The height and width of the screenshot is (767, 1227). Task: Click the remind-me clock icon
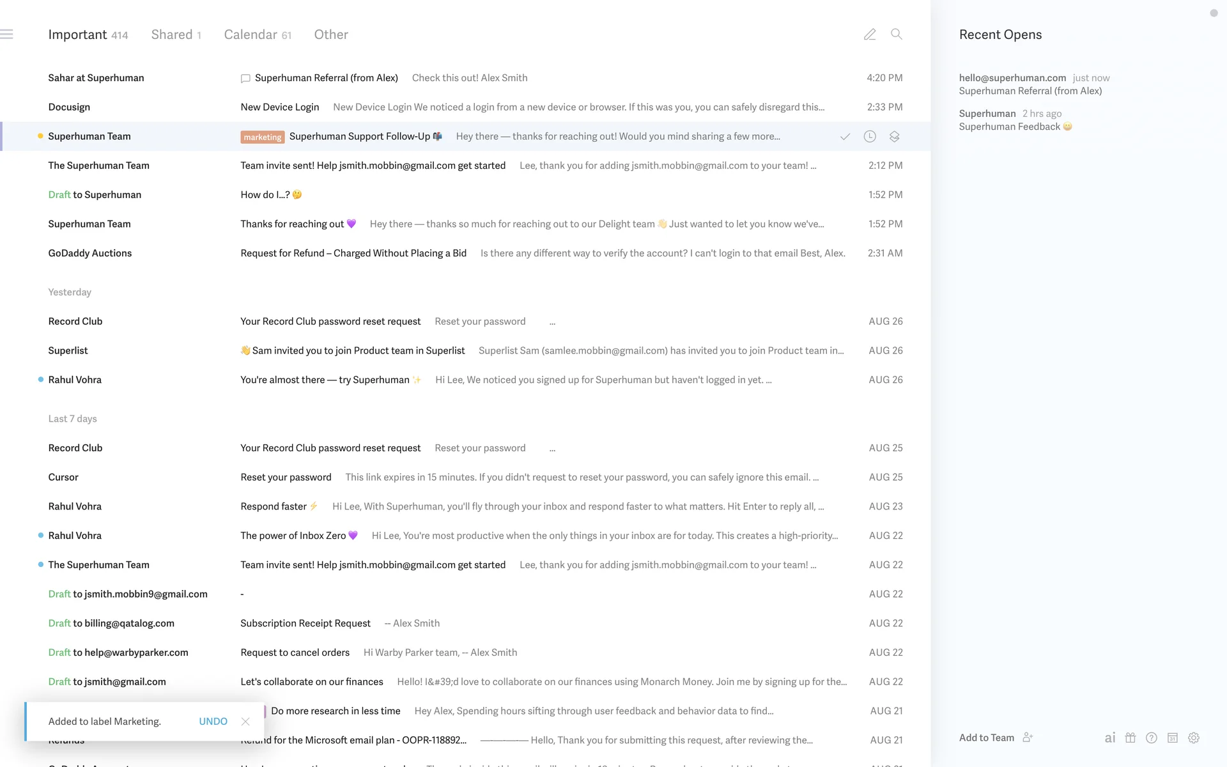870,137
